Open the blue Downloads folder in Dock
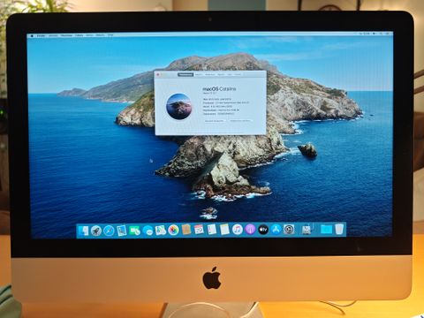 coord(326,229)
